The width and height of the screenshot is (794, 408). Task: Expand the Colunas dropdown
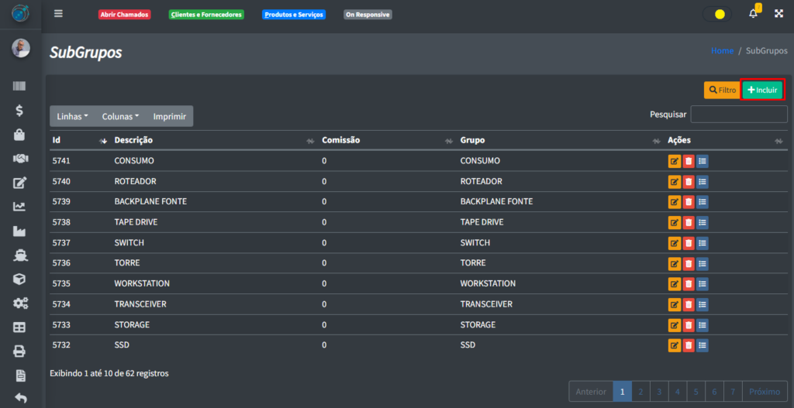click(120, 116)
